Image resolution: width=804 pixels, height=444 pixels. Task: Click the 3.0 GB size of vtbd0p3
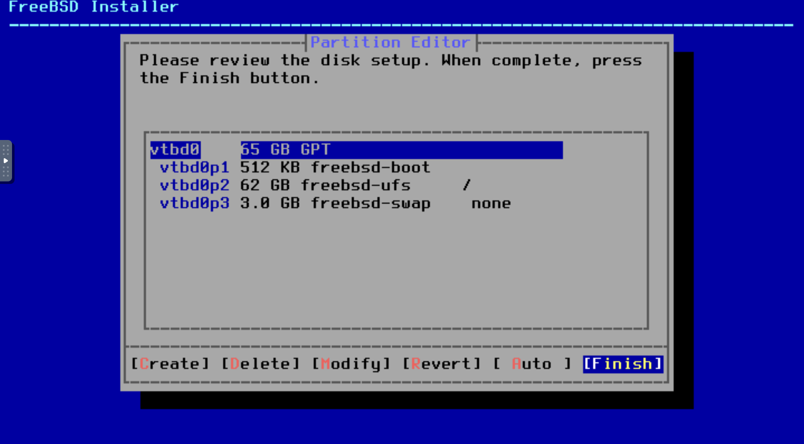pyautogui.click(x=270, y=203)
